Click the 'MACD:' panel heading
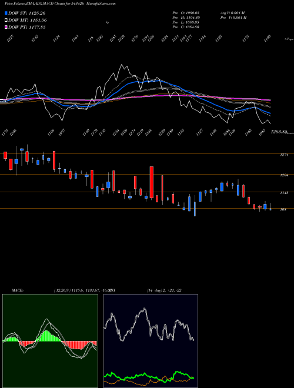The height and width of the screenshot is (388, 294). pos(17,290)
